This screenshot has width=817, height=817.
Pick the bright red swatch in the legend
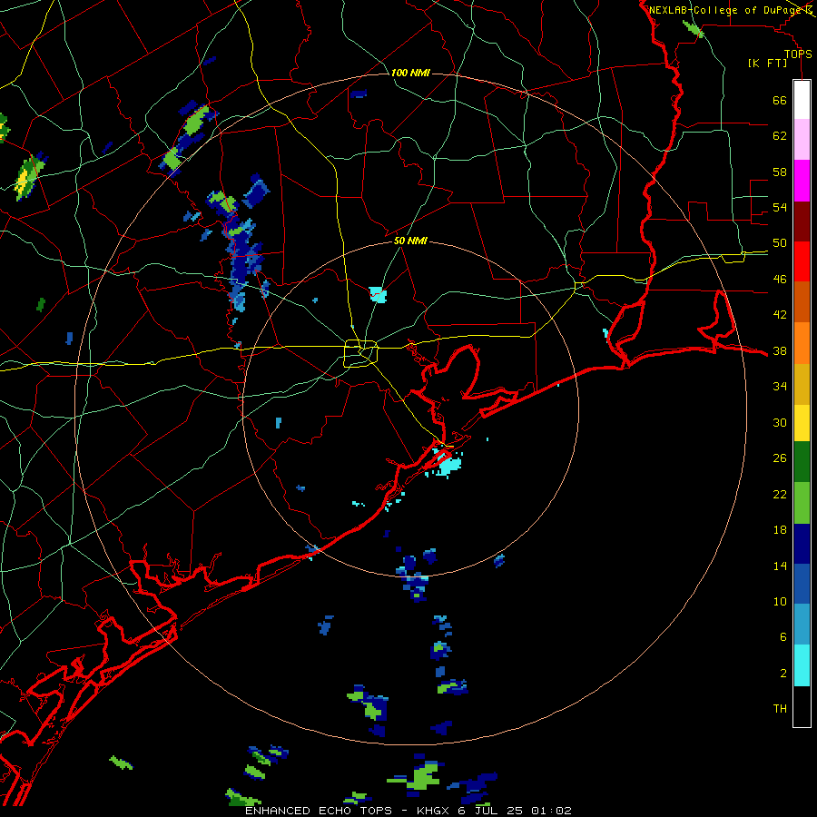[802, 261]
